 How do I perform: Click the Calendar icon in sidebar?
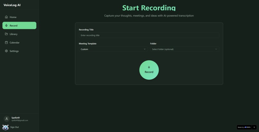6,43
